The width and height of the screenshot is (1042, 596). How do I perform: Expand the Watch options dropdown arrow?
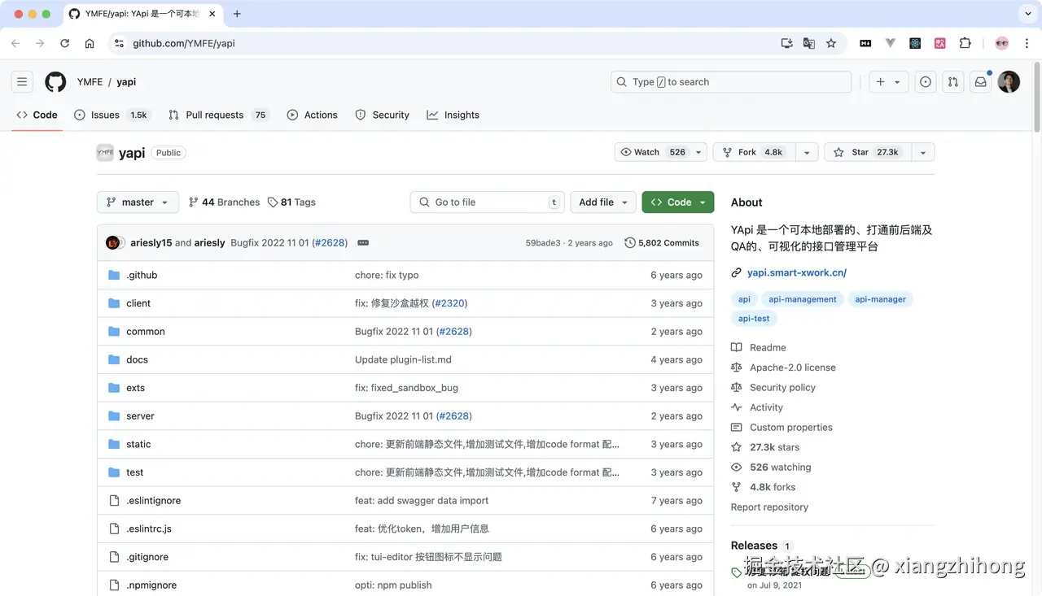coord(698,152)
